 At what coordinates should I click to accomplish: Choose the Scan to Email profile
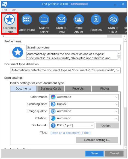[61, 23]
